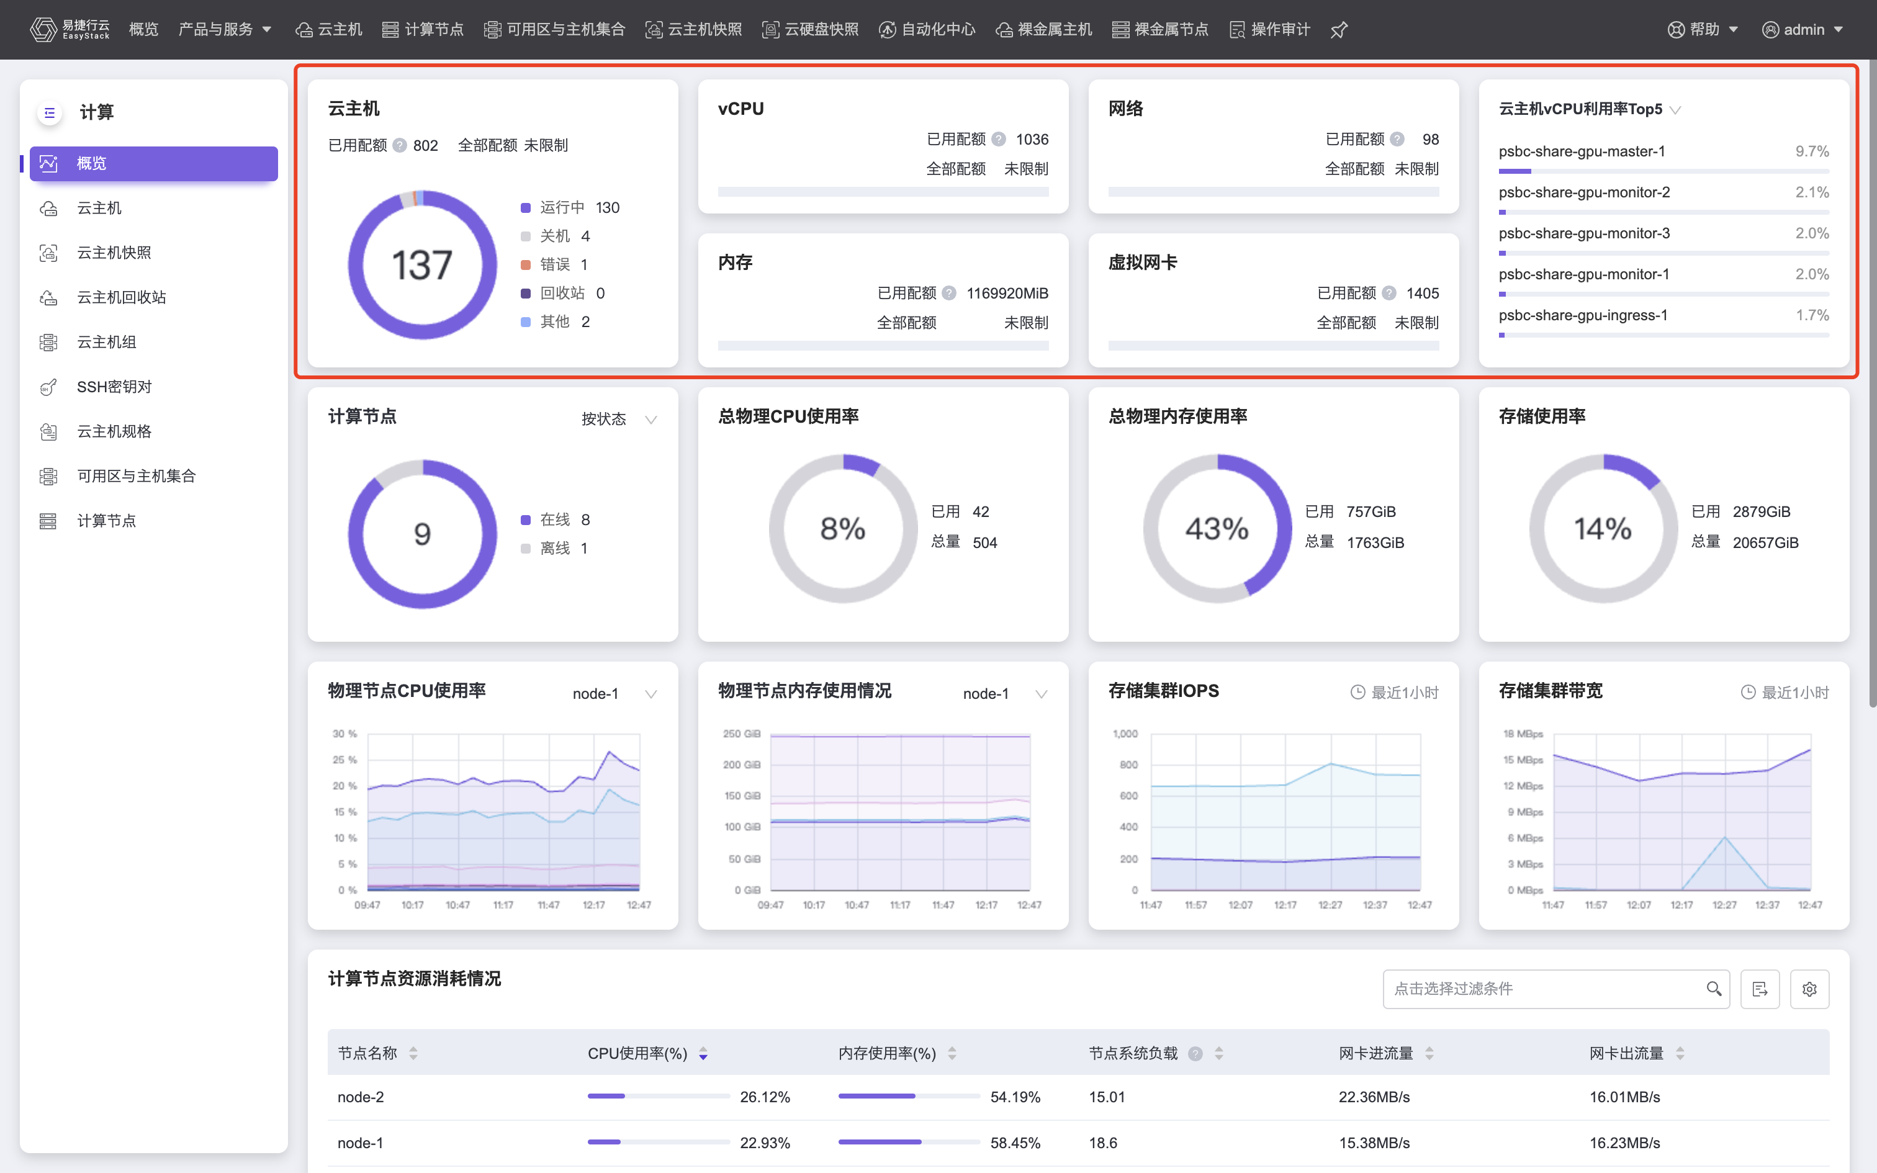This screenshot has height=1173, width=1877.
Task: Click the search magnifier in the filter bar
Action: pos(1714,988)
